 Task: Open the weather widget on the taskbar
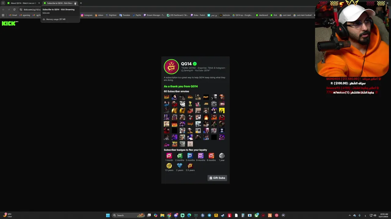click(7, 215)
